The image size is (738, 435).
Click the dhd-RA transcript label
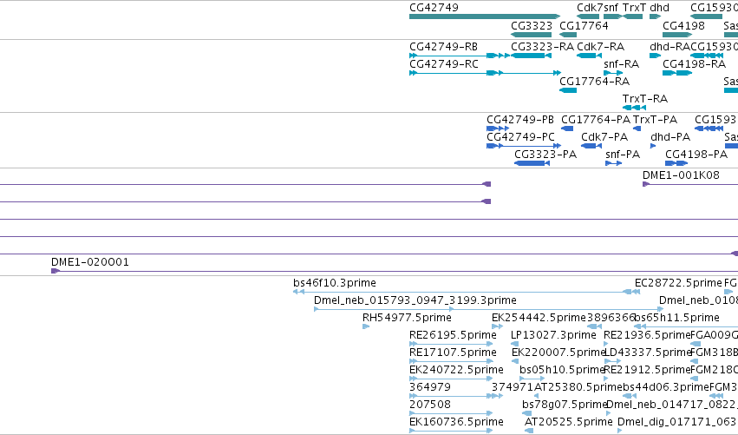pos(669,47)
